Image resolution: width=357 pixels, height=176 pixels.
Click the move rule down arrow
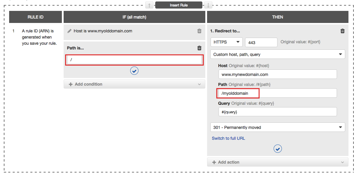click(208, 5)
